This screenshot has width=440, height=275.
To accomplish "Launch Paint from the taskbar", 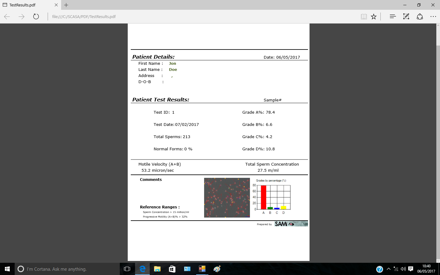I will pos(217,269).
